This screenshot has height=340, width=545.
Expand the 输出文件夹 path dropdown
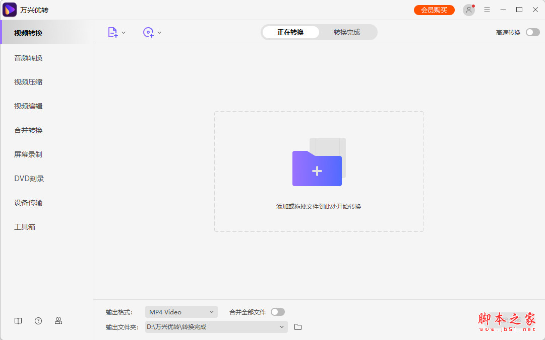coord(282,327)
